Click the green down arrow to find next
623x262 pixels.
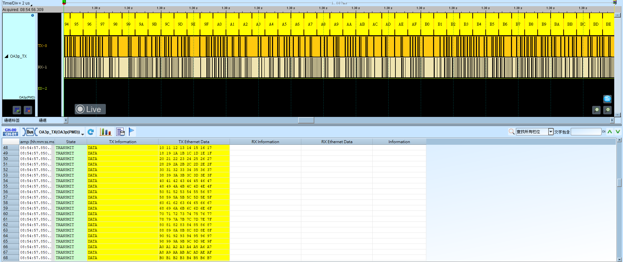[x=617, y=131]
